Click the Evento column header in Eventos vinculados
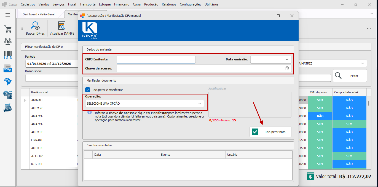378x187 pixels. click(x=192, y=155)
